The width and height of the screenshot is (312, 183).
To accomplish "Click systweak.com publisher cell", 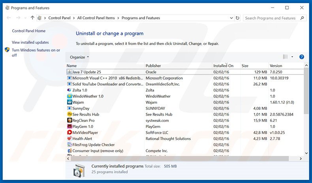I will point(157,120).
